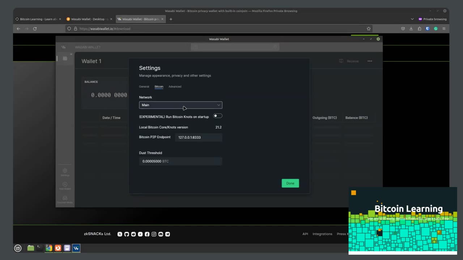Open the Linux Mint start menu
This screenshot has height=260, width=463.
(x=18, y=248)
